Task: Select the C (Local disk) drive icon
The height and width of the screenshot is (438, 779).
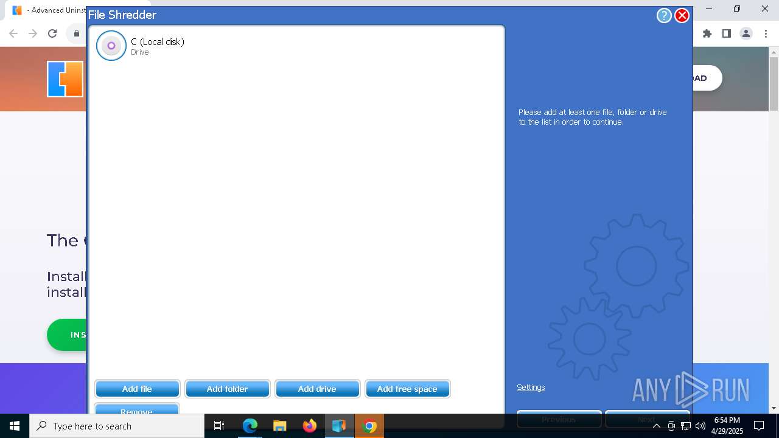Action: click(111, 46)
